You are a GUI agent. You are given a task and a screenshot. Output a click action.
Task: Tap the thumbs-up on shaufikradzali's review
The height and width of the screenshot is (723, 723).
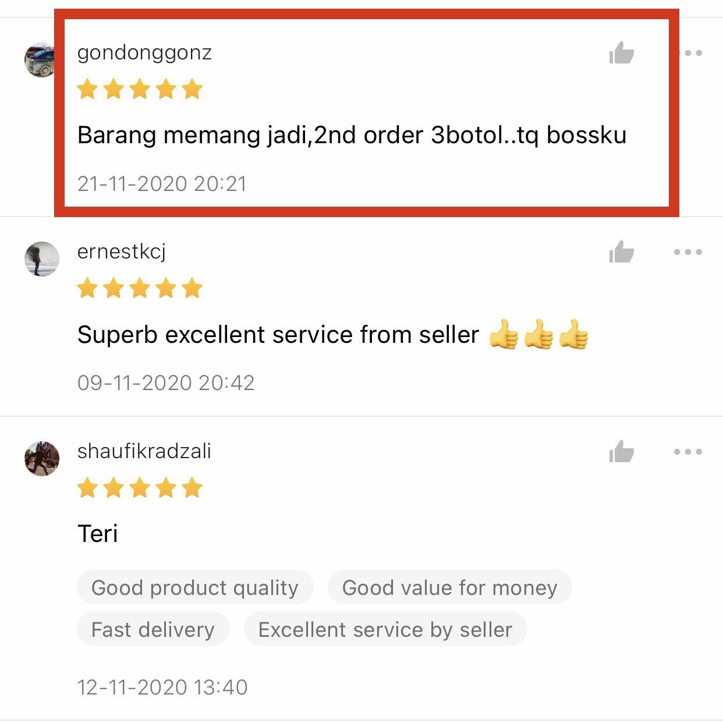pos(621,451)
